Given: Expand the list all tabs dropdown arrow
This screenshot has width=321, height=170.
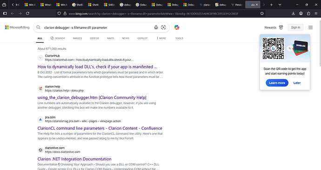Looking at the screenshot, I should tap(280, 5).
